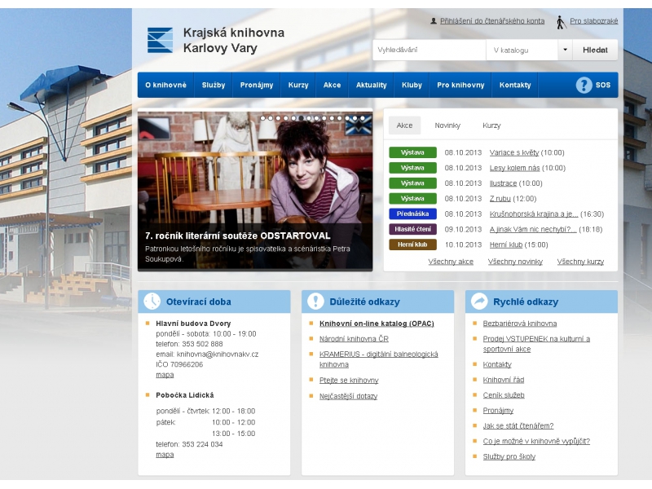Click the arrow icon beside Rychlé odkazy
This screenshot has height=489, width=652.
pyautogui.click(x=479, y=302)
